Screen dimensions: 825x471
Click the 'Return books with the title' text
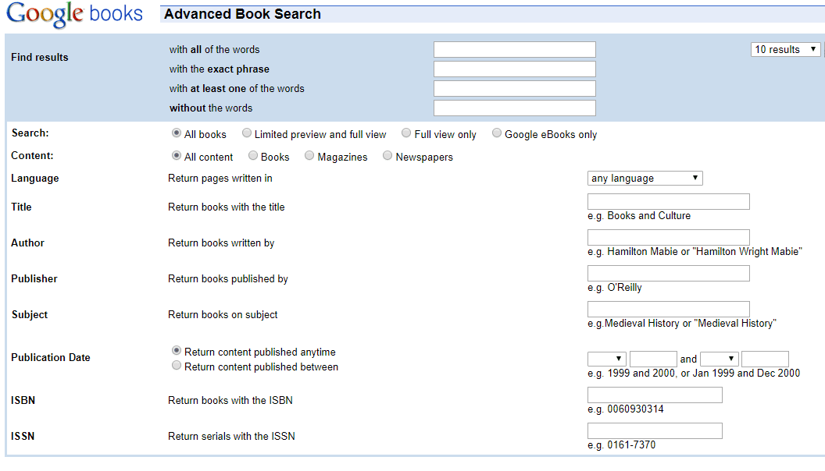click(227, 207)
